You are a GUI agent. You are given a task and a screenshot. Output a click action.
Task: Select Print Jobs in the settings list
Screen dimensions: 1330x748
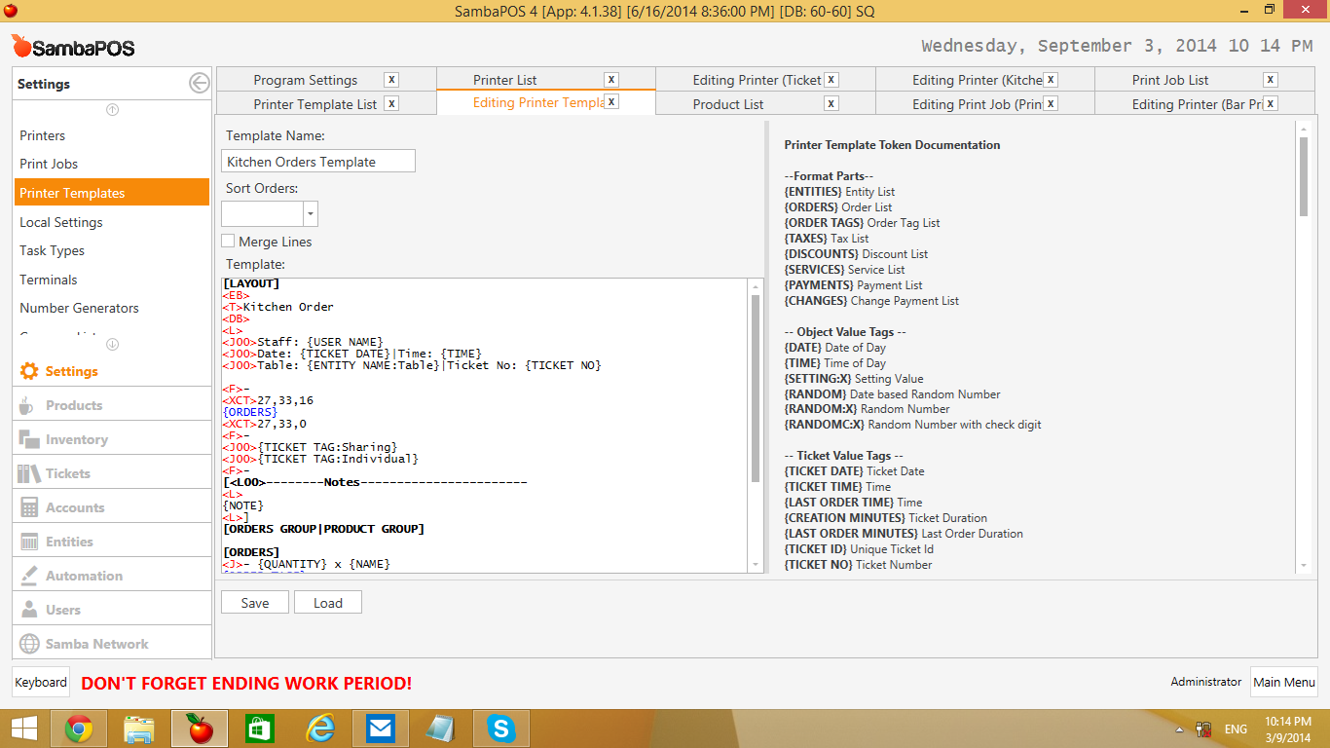[x=111, y=164]
